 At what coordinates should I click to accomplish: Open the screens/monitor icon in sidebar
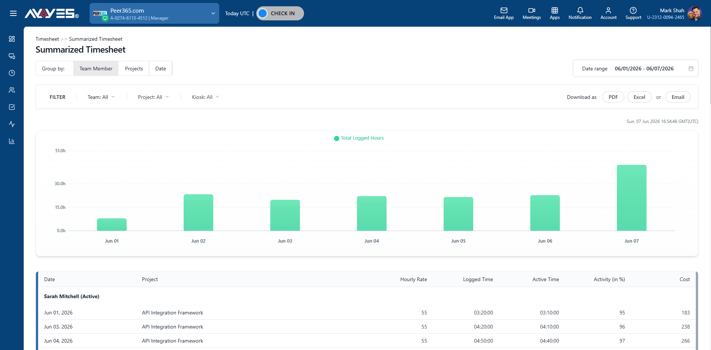12,56
